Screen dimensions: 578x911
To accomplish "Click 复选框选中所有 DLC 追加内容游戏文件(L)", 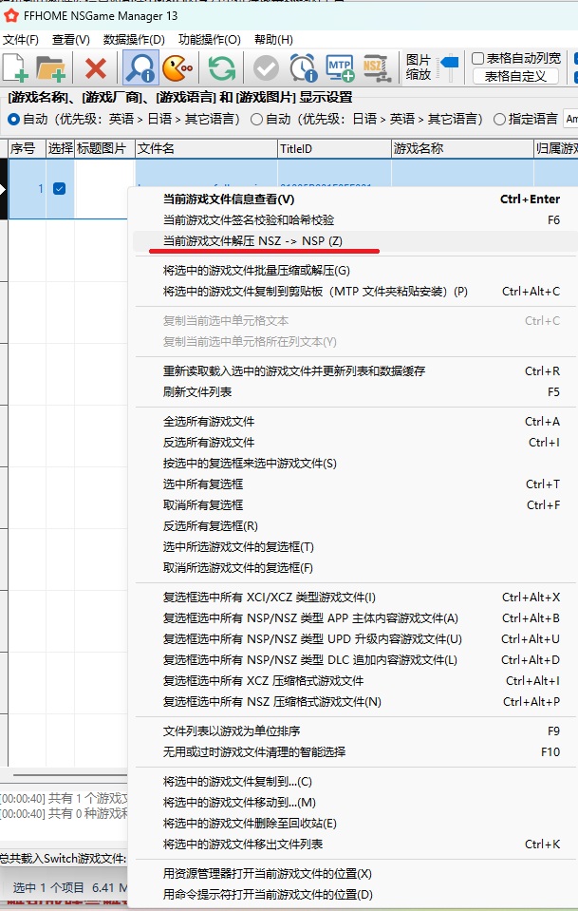I will (355, 660).
